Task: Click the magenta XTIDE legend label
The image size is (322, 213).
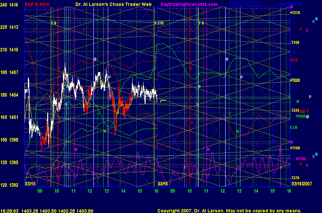Action: (x=301, y=159)
